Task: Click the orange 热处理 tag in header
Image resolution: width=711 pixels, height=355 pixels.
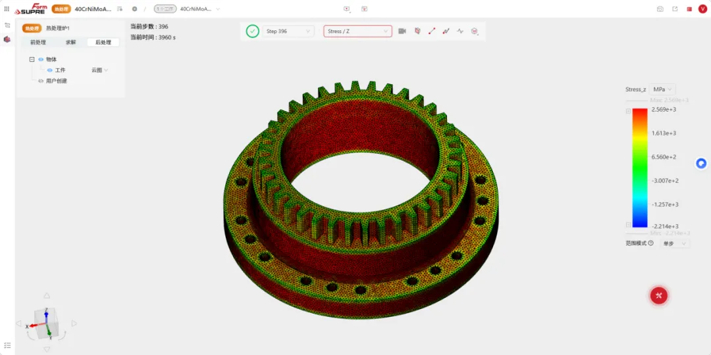Action: tap(61, 9)
